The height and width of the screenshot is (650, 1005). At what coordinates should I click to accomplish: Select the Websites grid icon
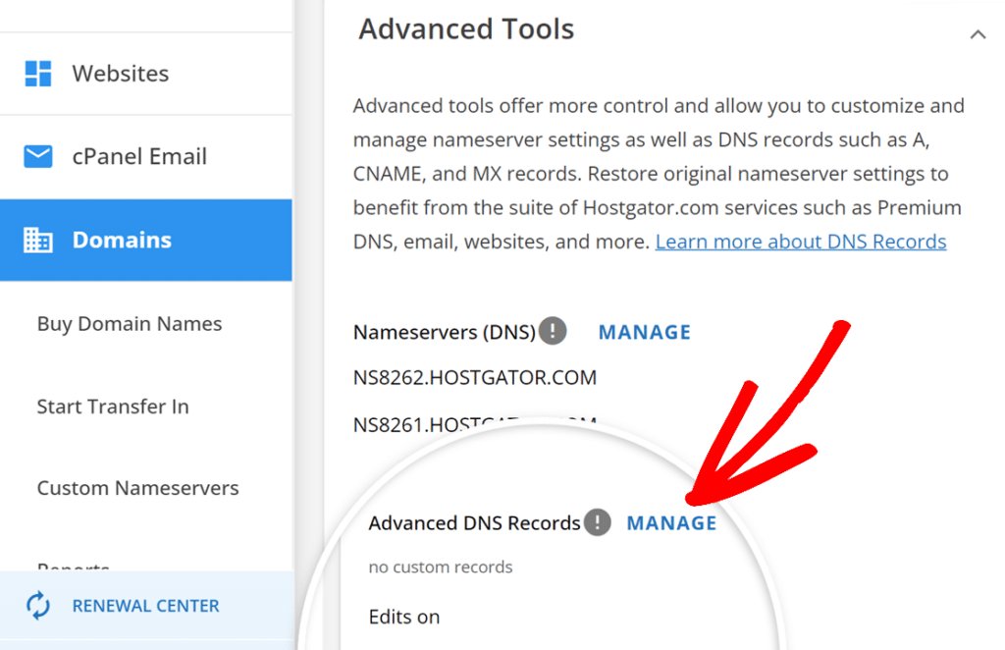click(39, 73)
